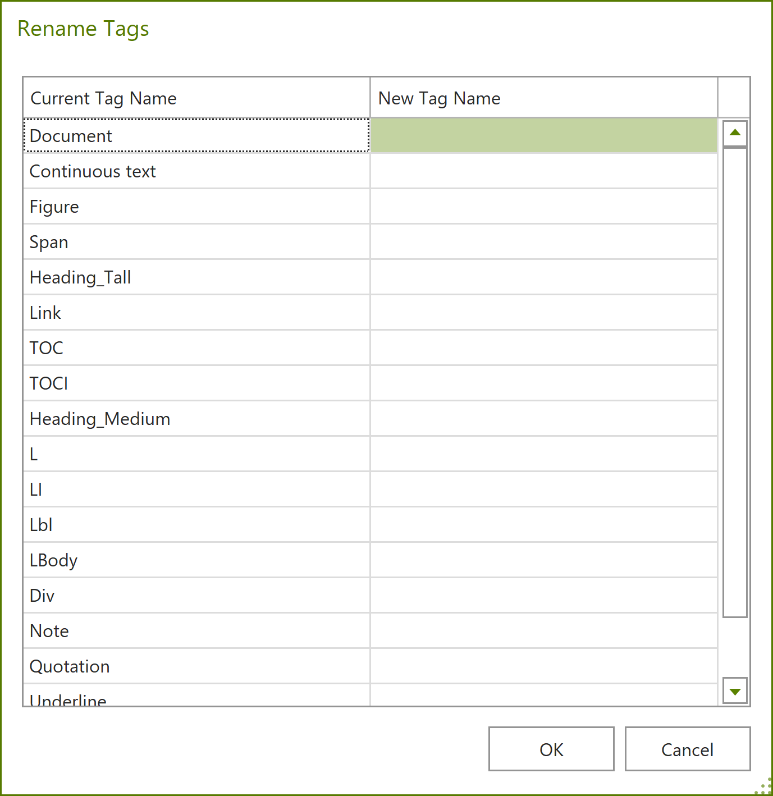Edit new tag name for Span
773x796 pixels.
[x=544, y=241]
